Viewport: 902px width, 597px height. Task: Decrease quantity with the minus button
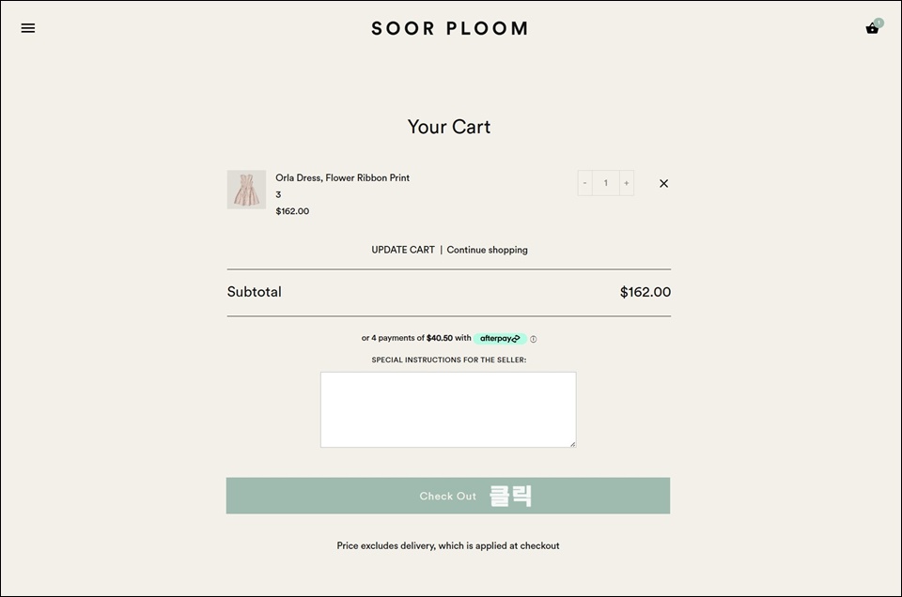584,183
